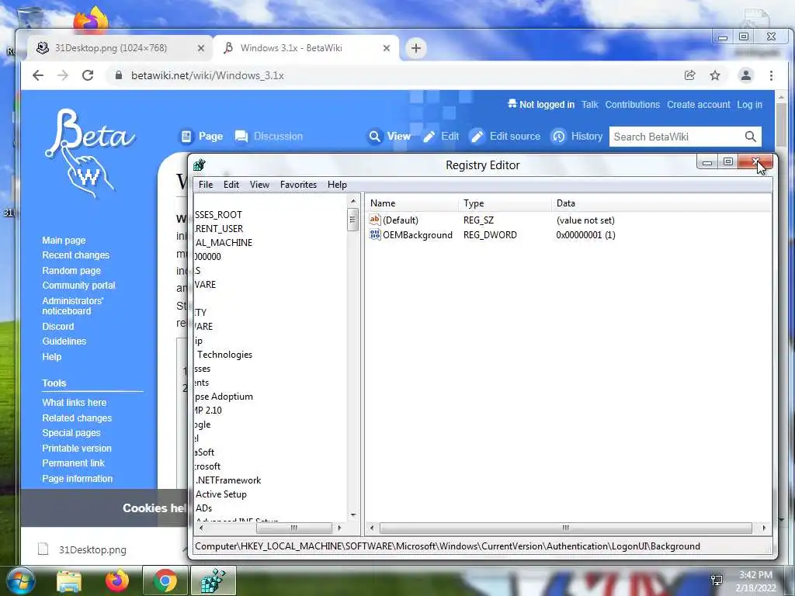Open Discord link in sidebar

57,327
